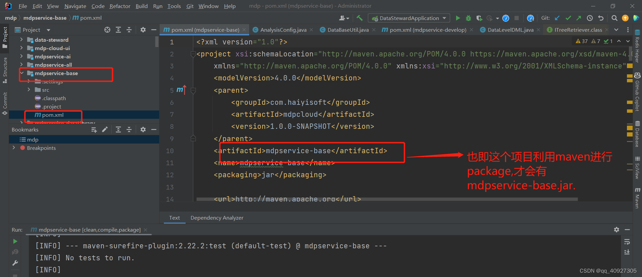Viewport: 642px width, 277px height.
Task: Open ITreeRetriever.class tab
Action: coord(578,30)
